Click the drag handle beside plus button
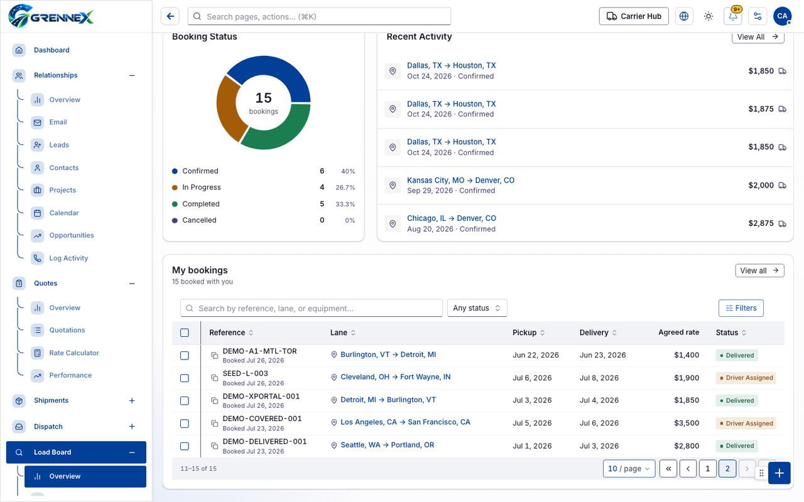Screen dimensions: 804x502 761,473
